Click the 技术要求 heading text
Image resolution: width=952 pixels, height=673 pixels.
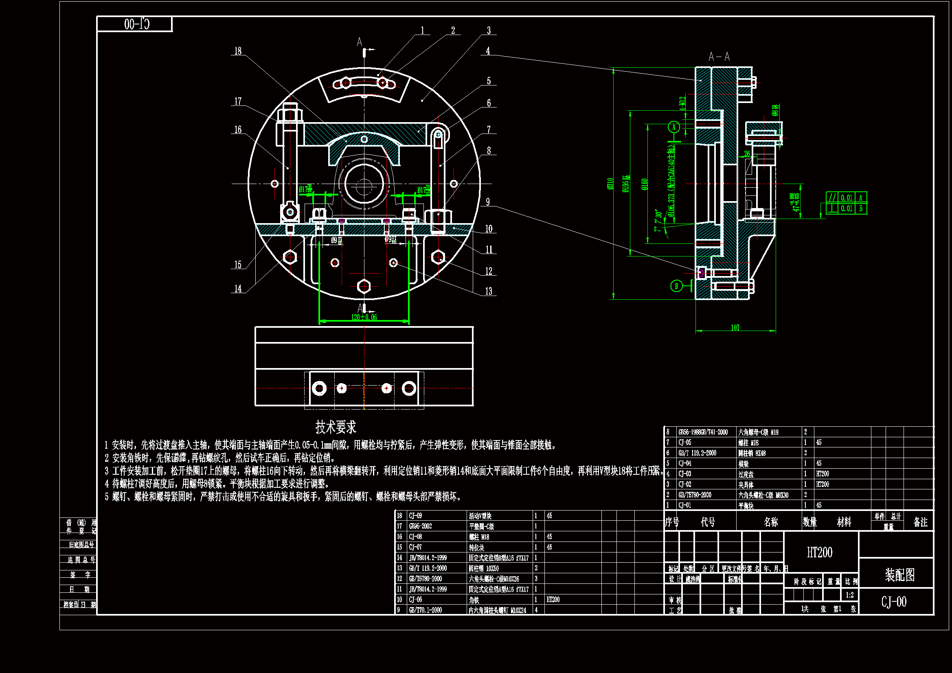coord(336,427)
